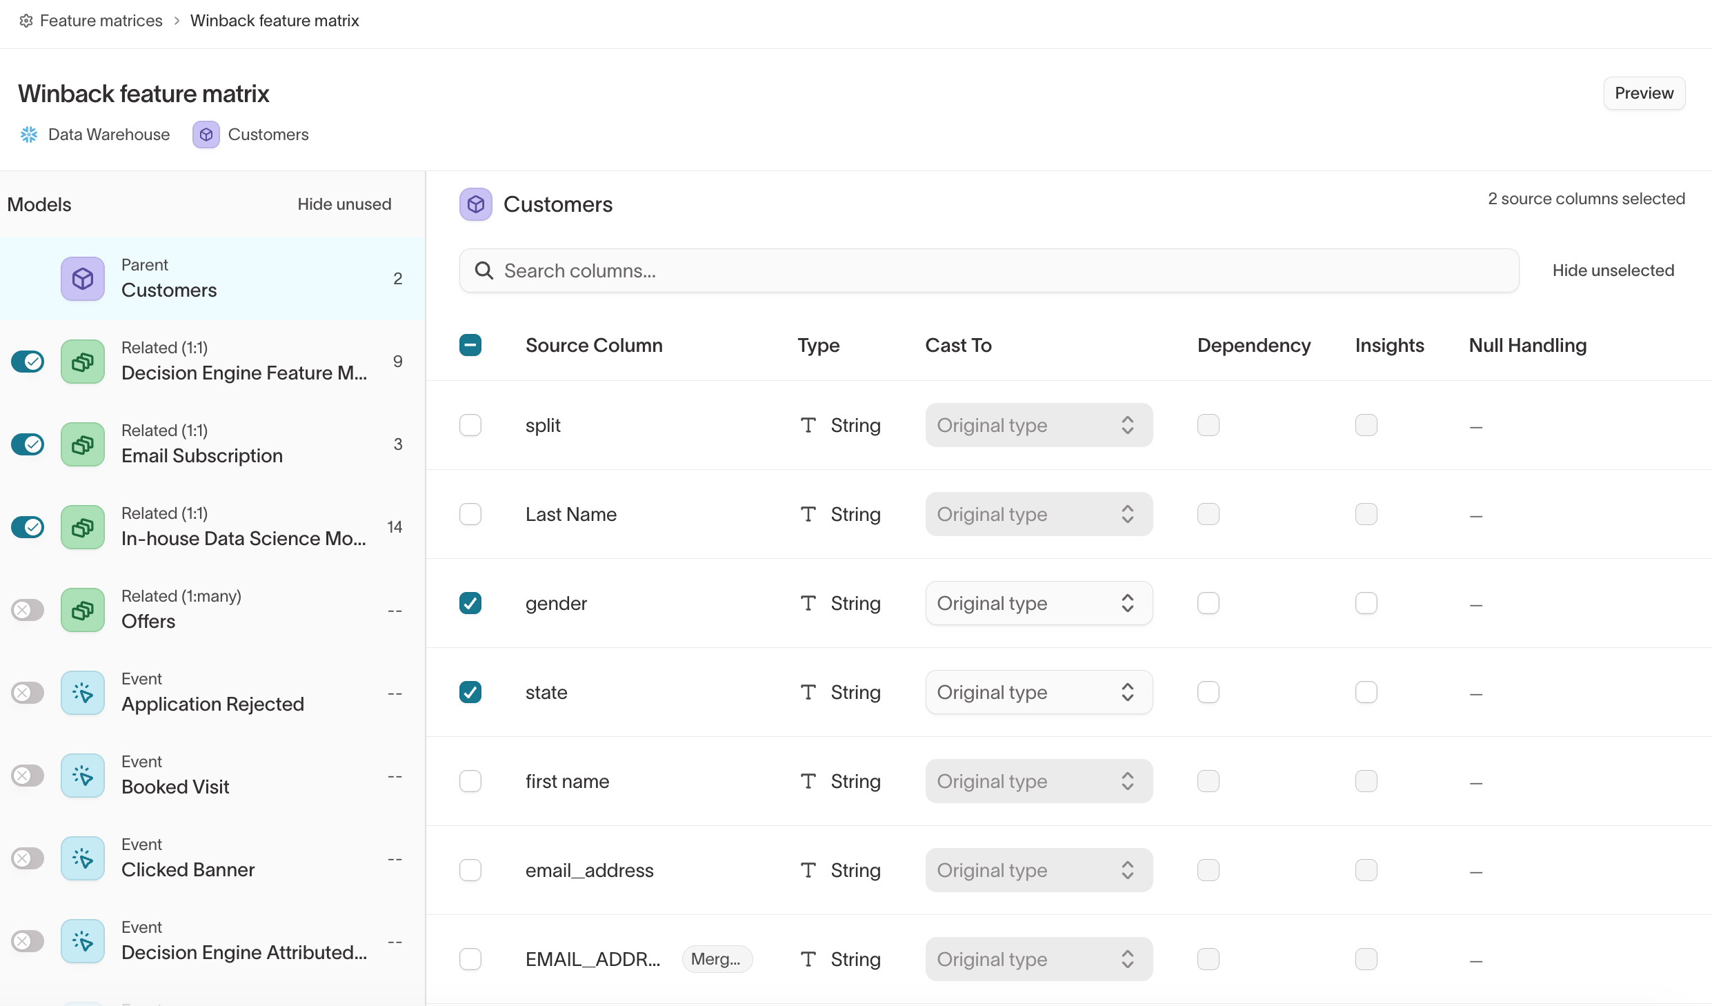
Task: Click the Customers panel header cube icon
Action: tap(476, 204)
